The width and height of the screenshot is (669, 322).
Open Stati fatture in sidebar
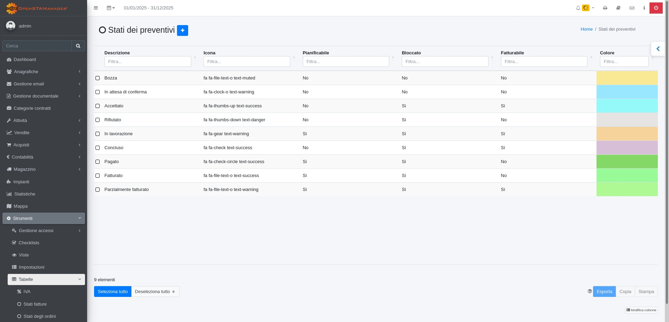pos(35,304)
